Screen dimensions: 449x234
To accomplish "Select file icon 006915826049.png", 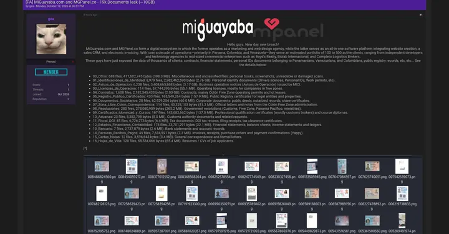I will pyautogui.click(x=282, y=193).
